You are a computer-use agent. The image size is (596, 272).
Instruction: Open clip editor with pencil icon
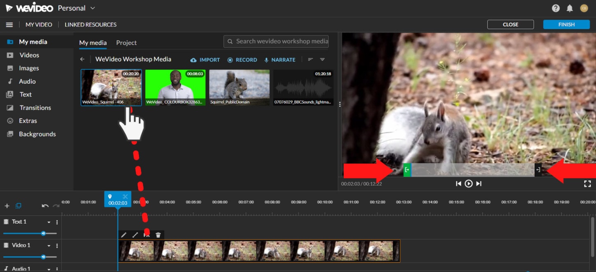124,235
